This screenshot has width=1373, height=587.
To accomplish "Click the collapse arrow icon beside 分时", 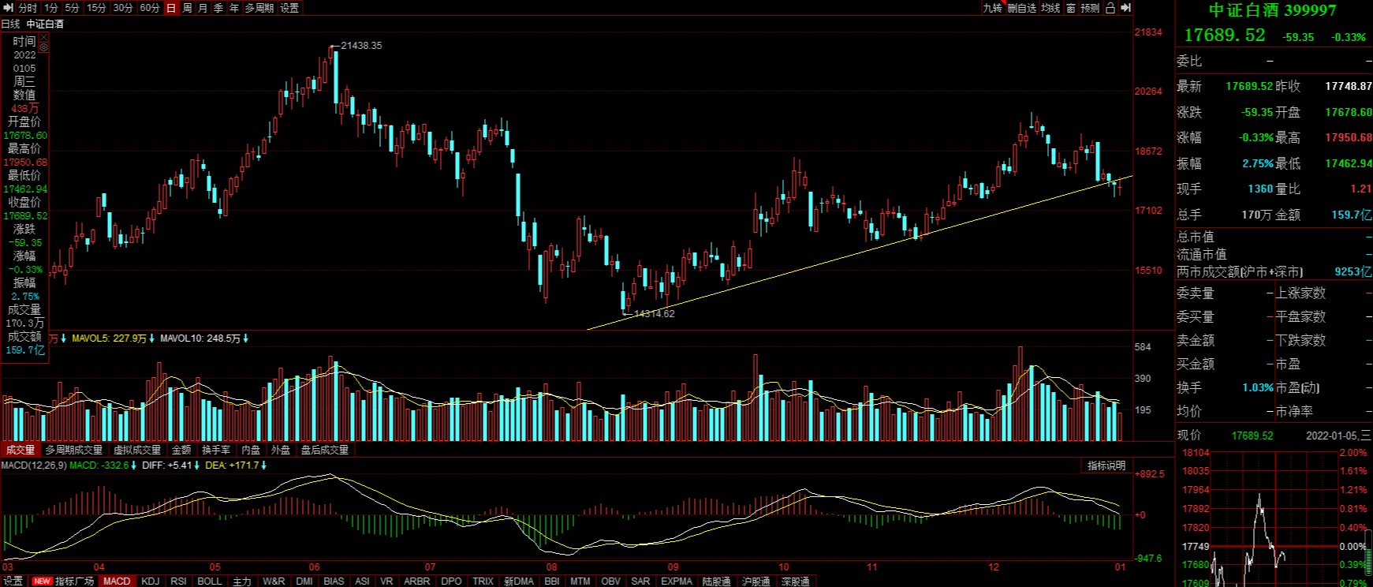I will click(9, 7).
